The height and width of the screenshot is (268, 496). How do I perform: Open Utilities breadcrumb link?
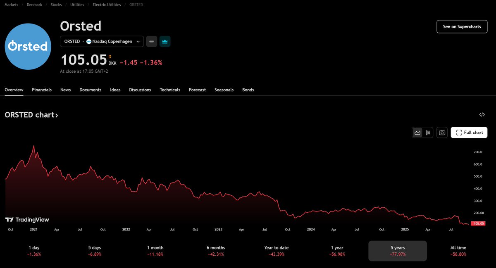[x=77, y=5]
